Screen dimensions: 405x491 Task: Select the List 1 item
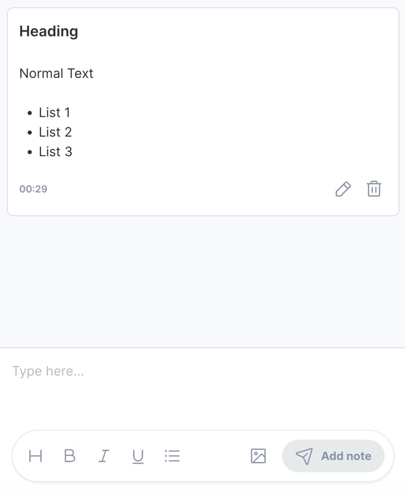[x=54, y=112]
